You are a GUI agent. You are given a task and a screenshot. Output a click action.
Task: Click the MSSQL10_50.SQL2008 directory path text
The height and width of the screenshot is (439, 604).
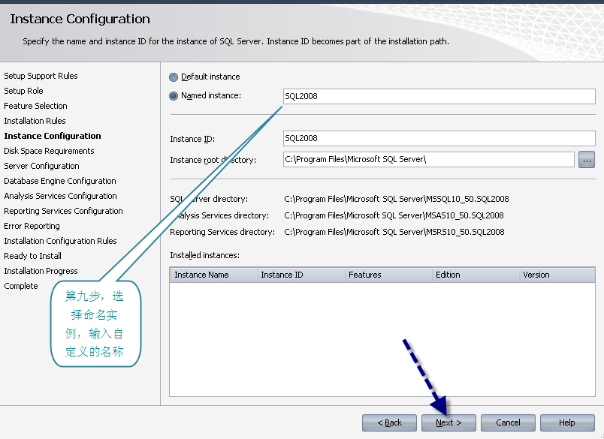point(397,199)
